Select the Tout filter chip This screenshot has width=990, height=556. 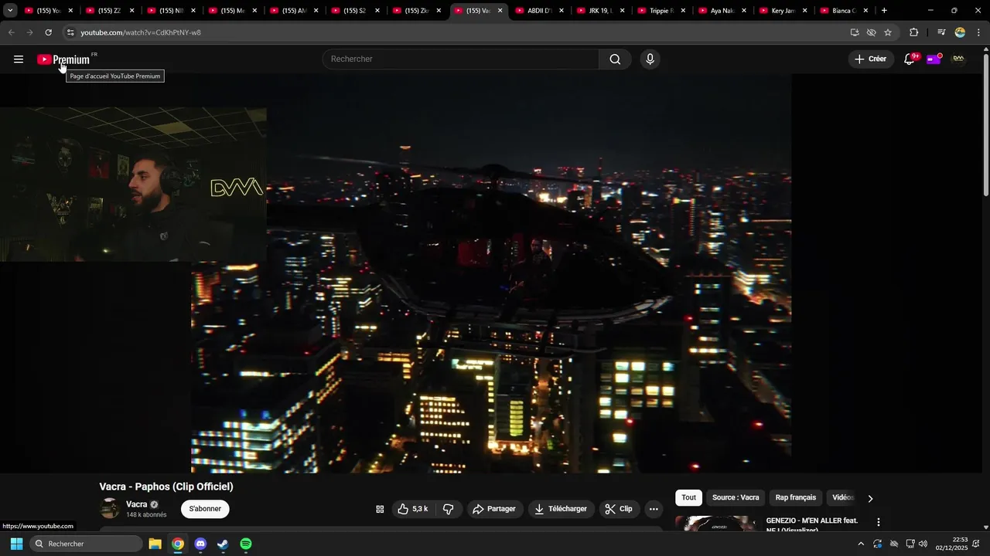point(688,497)
